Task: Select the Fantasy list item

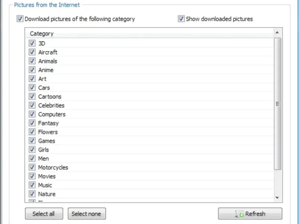Action: click(48, 123)
